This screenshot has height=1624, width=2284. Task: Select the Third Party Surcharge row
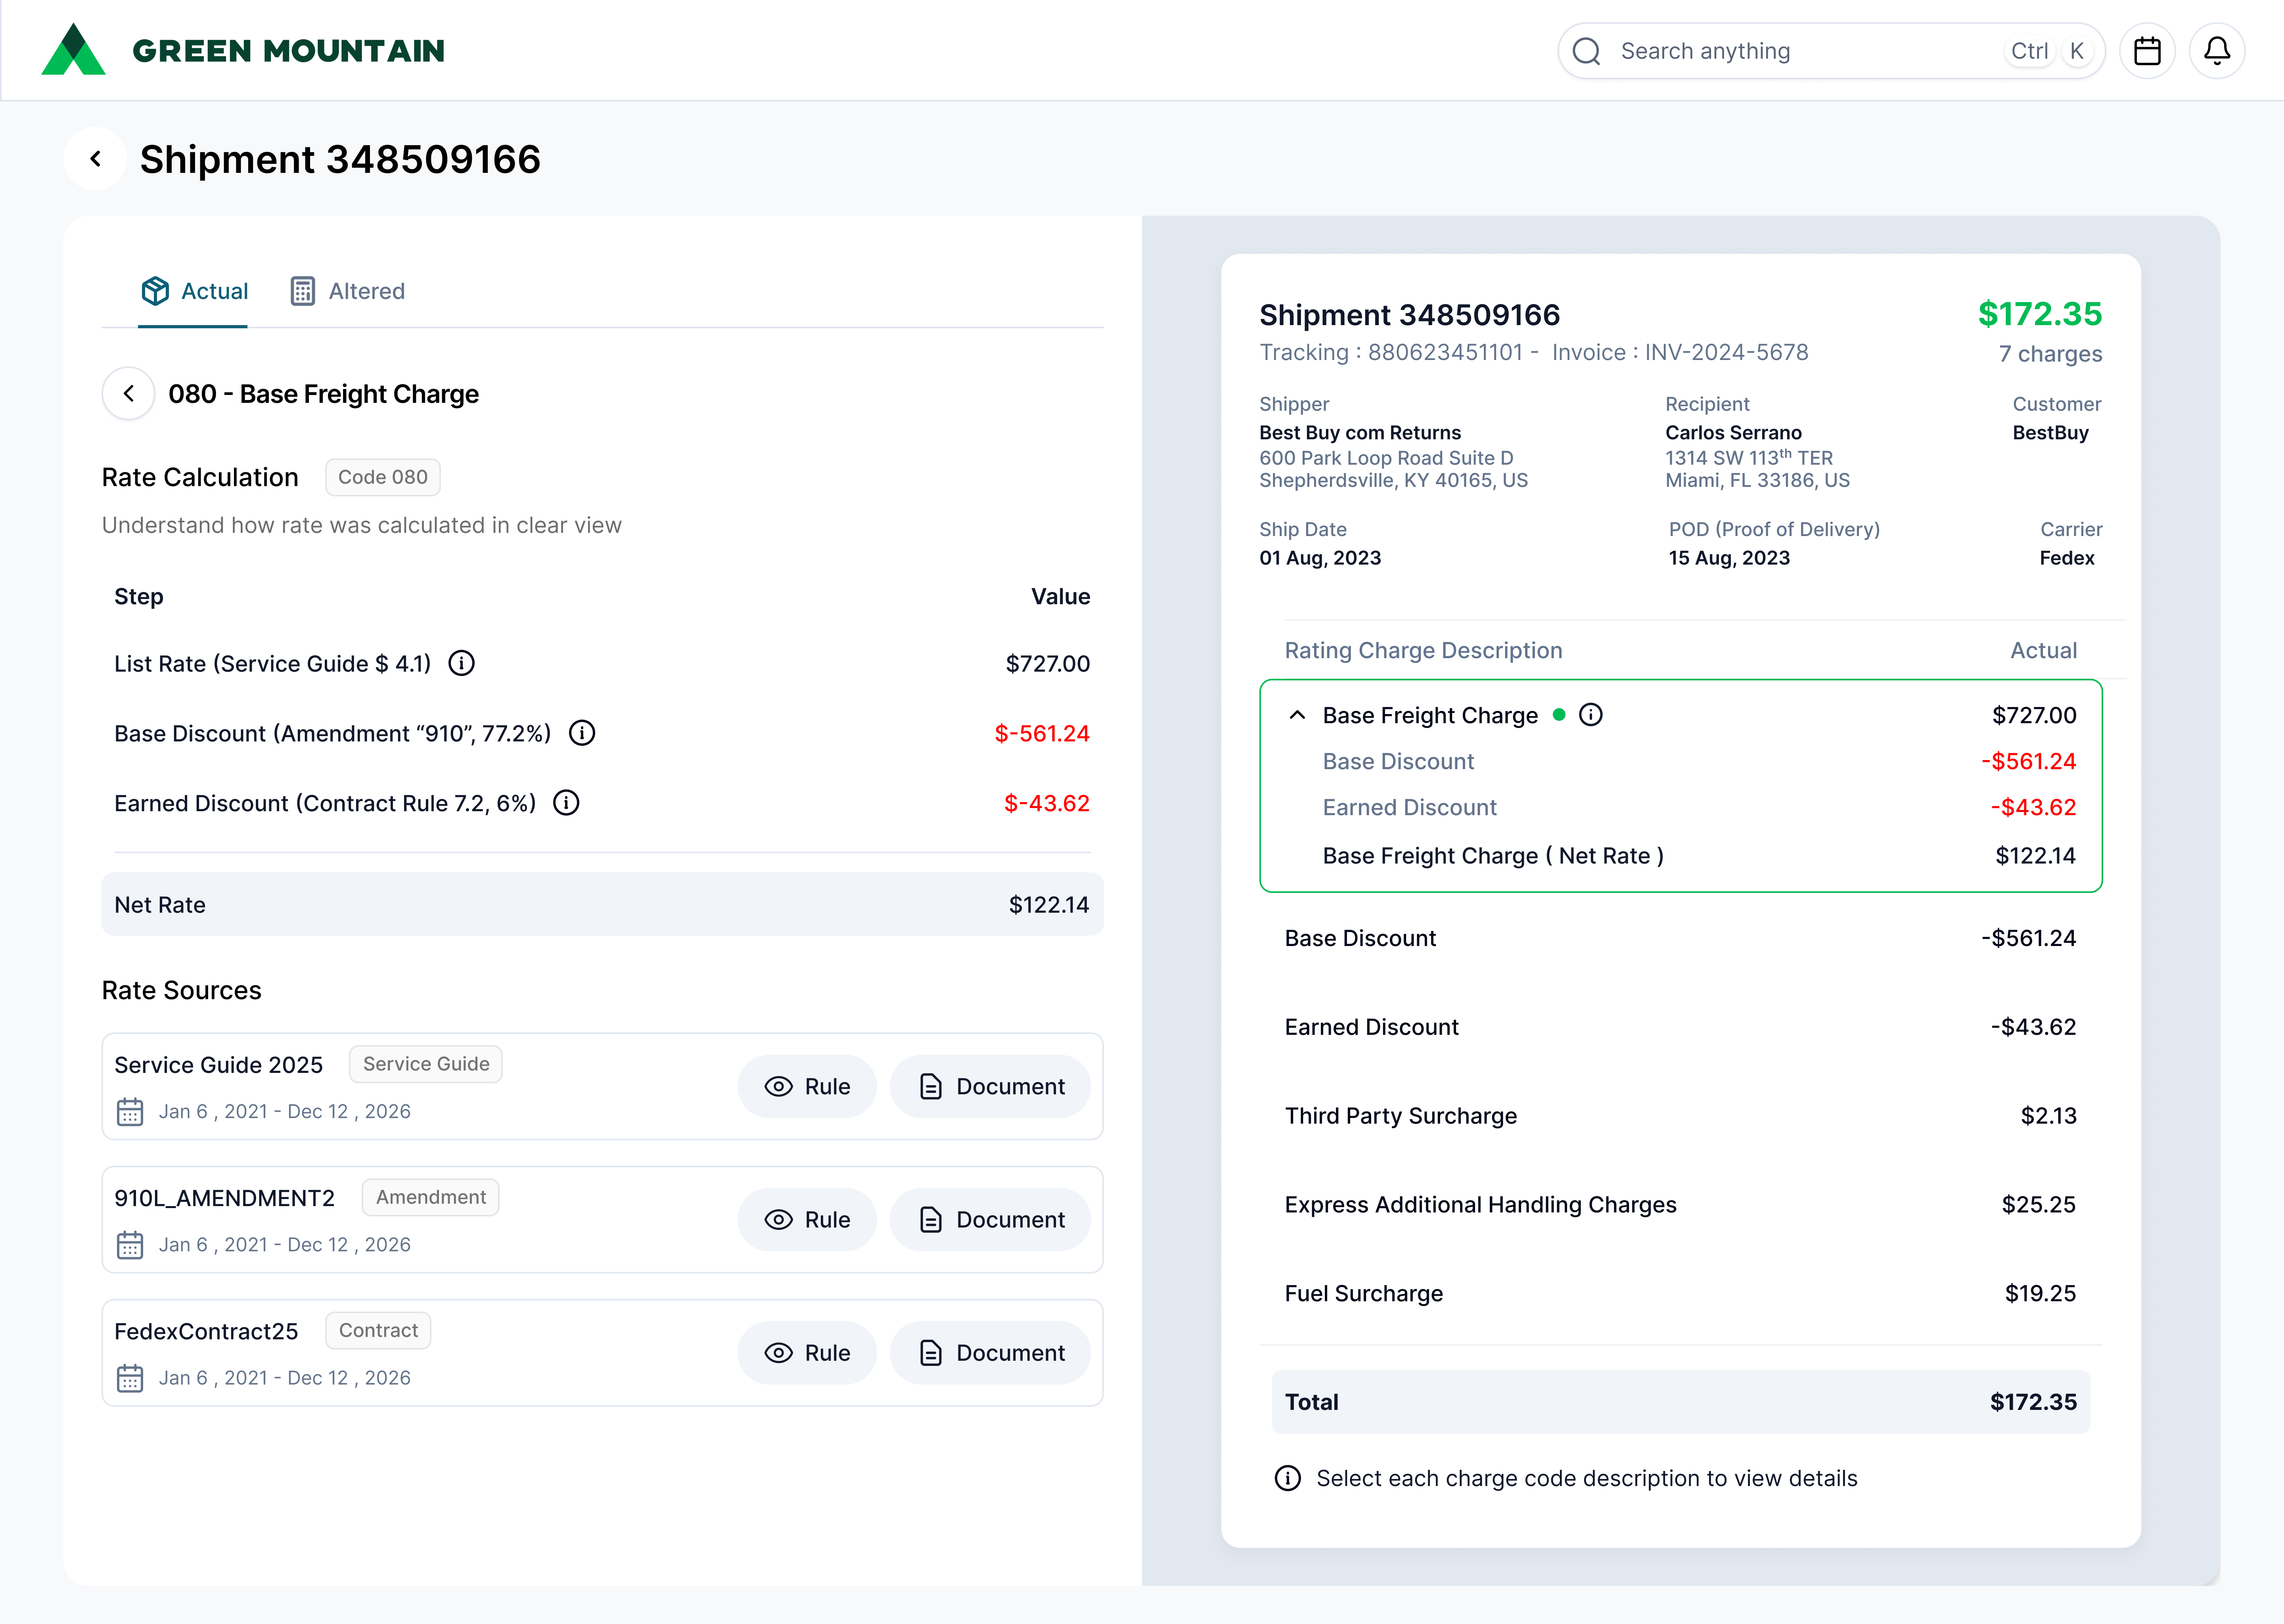pos(1680,1116)
